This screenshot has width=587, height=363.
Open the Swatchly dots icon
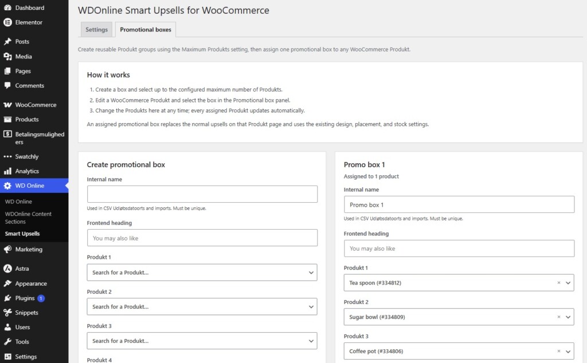7,157
